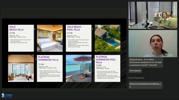Select the video feed of woman in green shirt
Viewport: 179px width, 100px height.
coord(153,15)
